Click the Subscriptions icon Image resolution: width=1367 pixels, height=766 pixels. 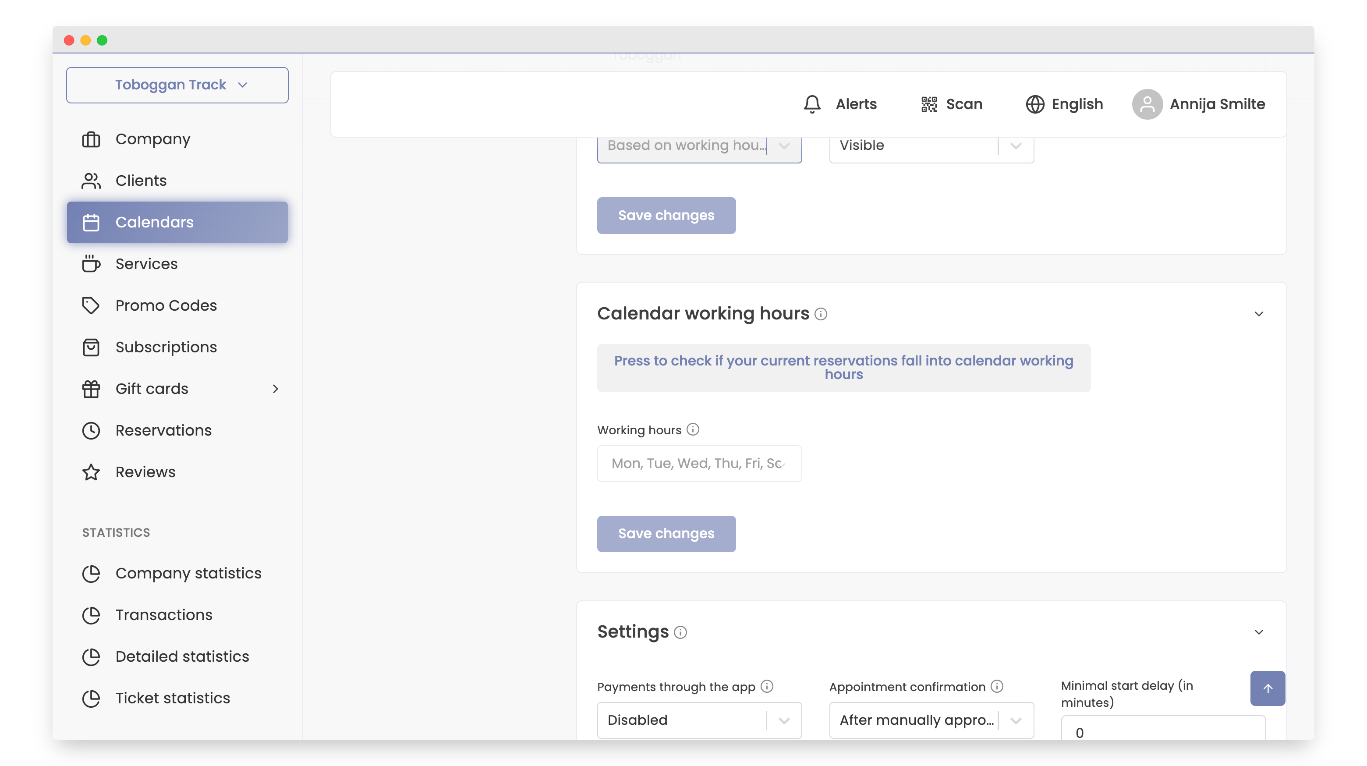[x=91, y=347]
